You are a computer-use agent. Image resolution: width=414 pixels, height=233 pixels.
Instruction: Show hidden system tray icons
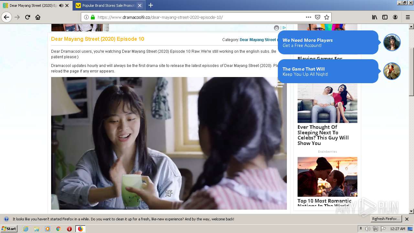[361, 228]
